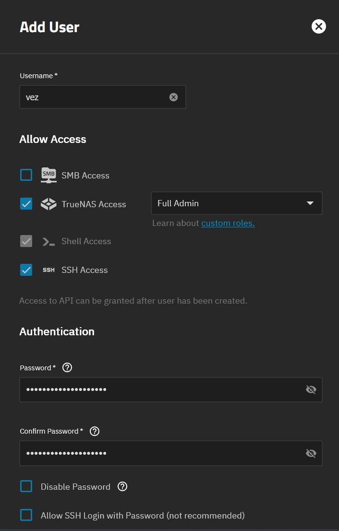Click the Shell Access terminal prompt icon
Screen dimensions: 339x531
(x=48, y=242)
